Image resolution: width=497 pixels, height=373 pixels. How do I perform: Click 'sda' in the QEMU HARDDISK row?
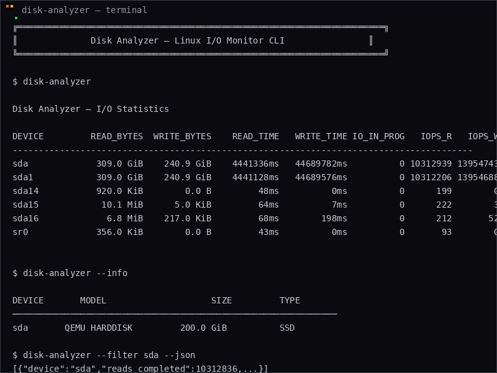pyautogui.click(x=21, y=328)
